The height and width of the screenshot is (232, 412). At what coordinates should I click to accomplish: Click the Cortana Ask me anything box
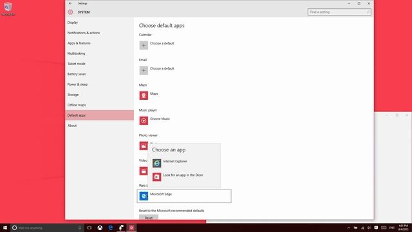pyautogui.click(x=47, y=227)
